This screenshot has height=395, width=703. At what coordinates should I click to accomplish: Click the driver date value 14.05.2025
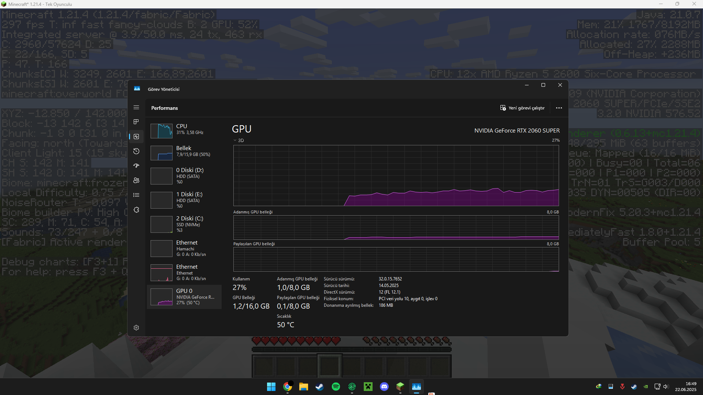click(389, 286)
